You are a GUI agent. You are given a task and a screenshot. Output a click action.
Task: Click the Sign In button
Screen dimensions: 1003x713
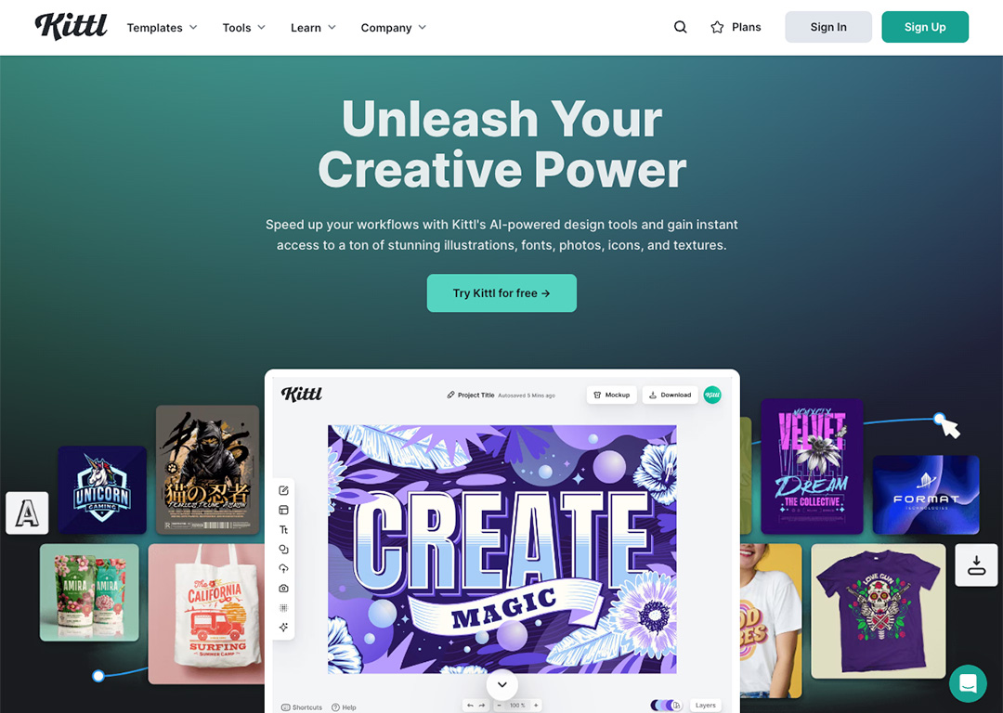point(828,27)
